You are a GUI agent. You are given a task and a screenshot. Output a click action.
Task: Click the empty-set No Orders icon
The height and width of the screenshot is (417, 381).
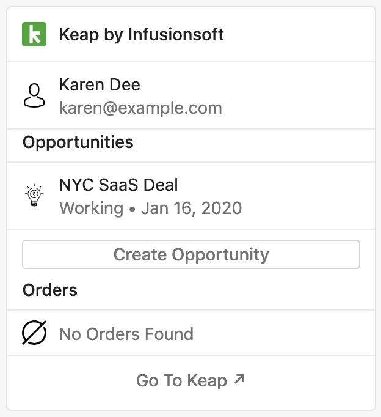click(34, 333)
